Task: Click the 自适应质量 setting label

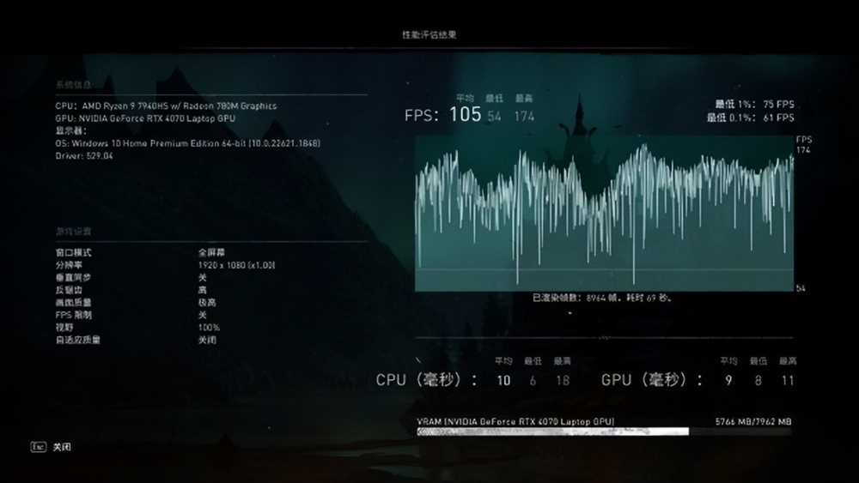Action: click(x=78, y=340)
